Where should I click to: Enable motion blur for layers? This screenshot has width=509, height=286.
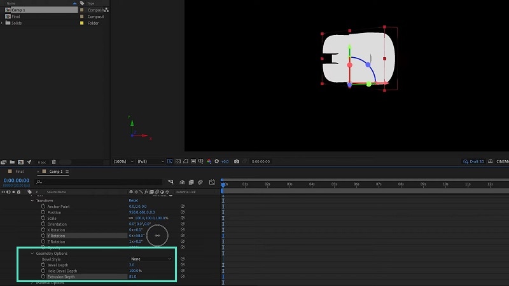click(x=200, y=182)
